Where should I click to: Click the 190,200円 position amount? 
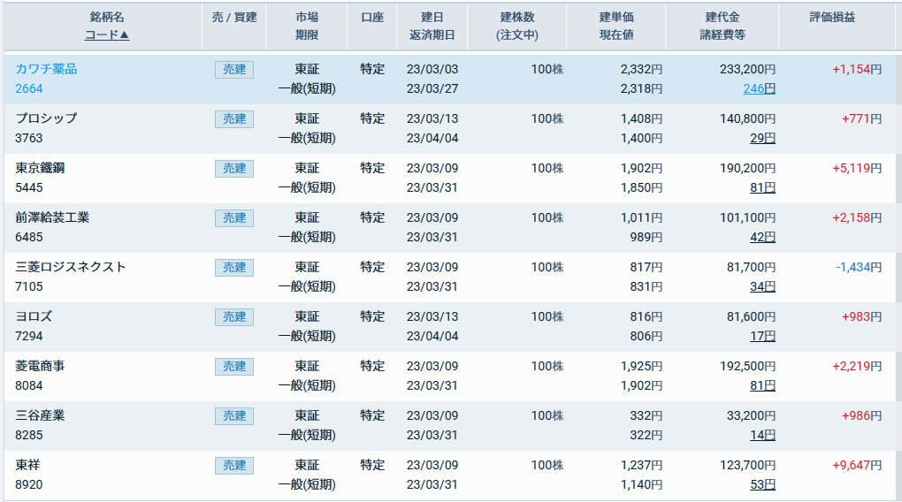click(x=748, y=168)
